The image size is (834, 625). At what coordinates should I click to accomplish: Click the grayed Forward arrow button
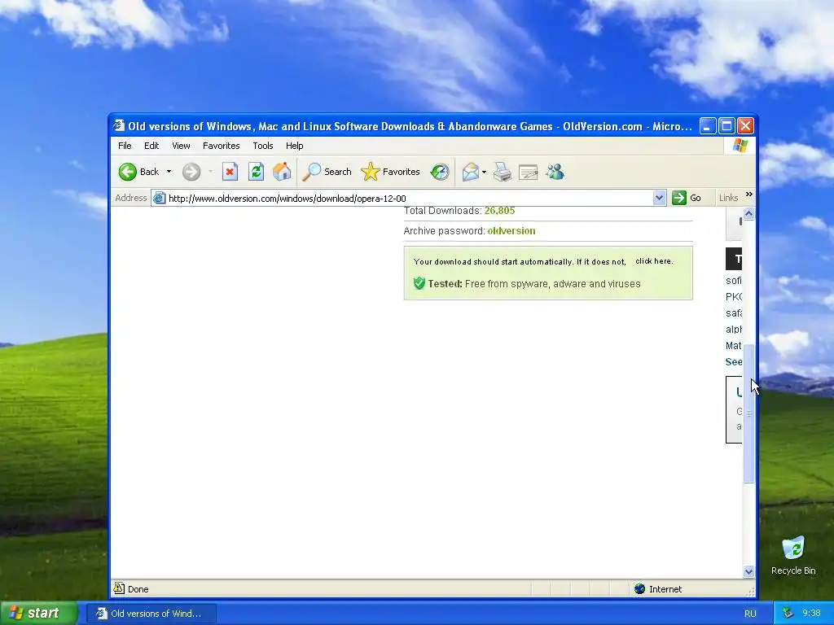click(191, 172)
